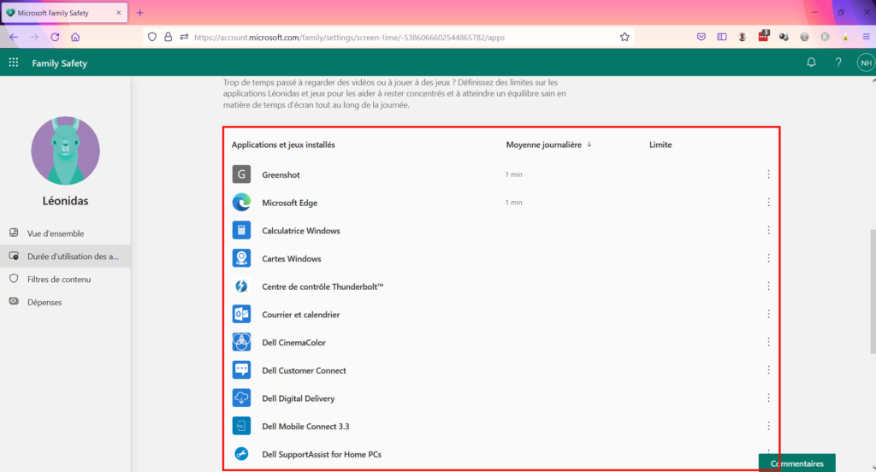
Task: Go back with the browser arrow
Action: (x=14, y=37)
